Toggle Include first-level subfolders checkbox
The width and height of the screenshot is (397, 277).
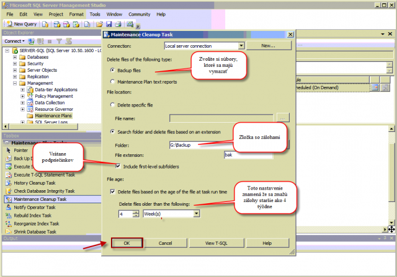tap(118, 166)
